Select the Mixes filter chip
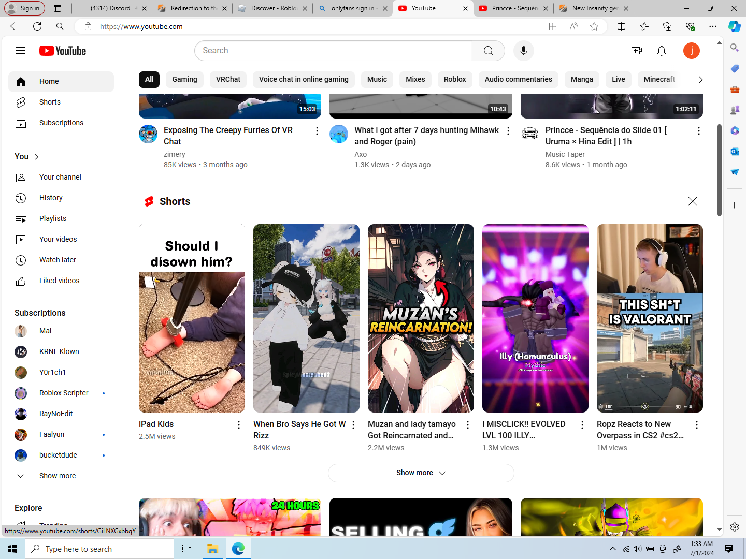The height and width of the screenshot is (559, 746). coord(415,79)
